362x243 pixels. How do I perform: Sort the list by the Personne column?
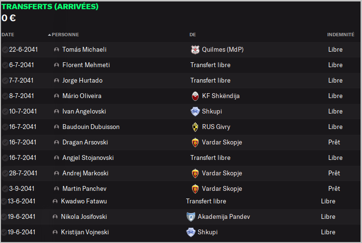tap(65, 34)
